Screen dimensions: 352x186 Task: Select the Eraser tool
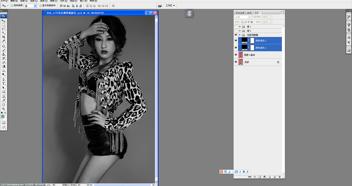click(4, 62)
